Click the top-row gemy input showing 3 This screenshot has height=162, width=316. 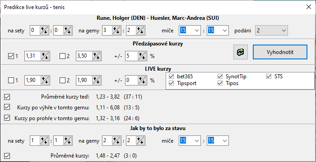click(107, 31)
